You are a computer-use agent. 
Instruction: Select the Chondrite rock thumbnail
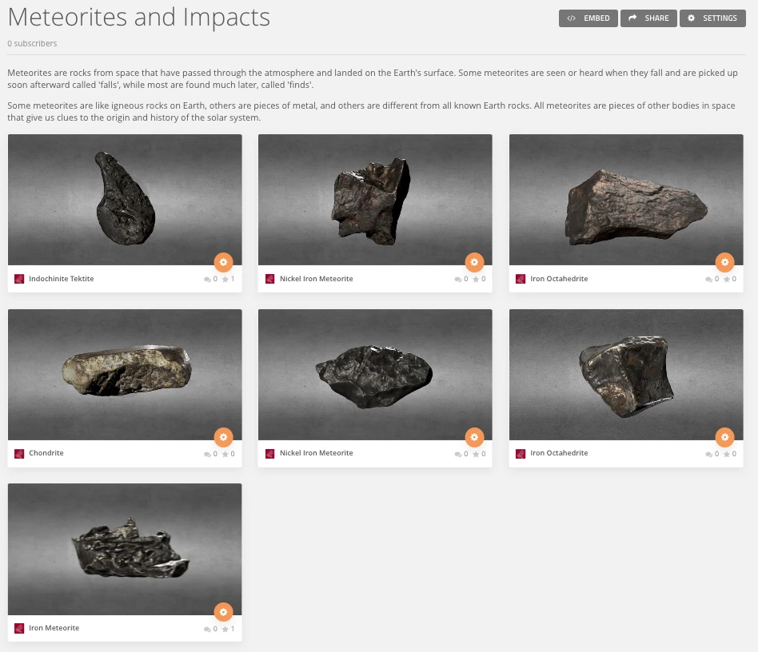point(125,374)
